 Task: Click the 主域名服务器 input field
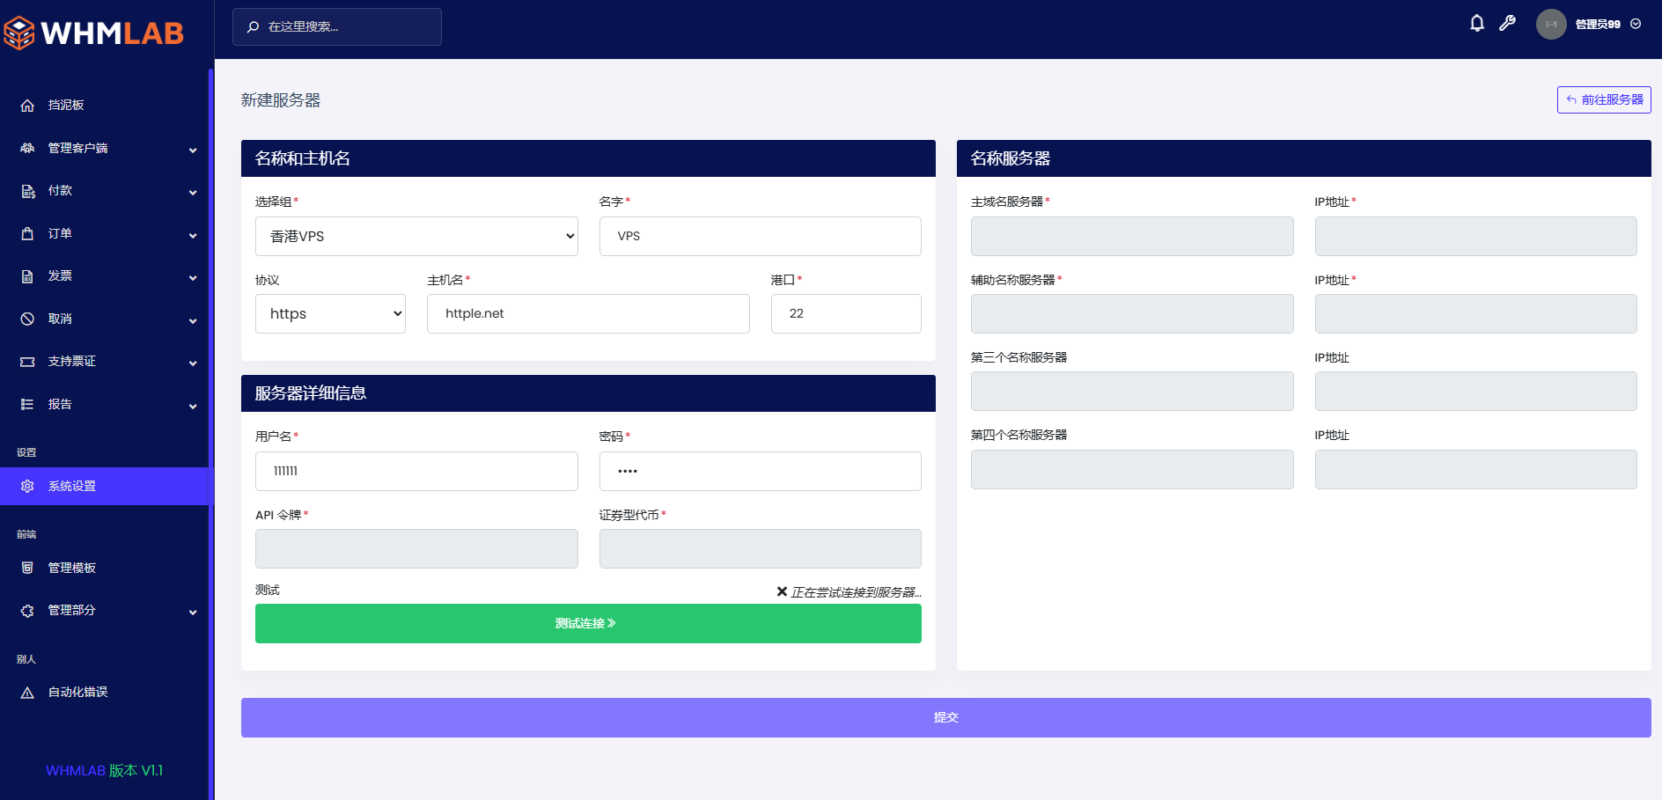pyautogui.click(x=1132, y=236)
